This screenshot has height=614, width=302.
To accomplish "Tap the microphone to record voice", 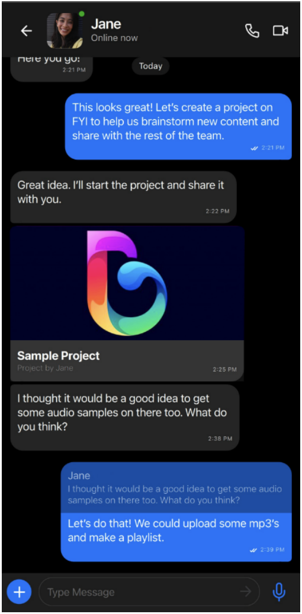I will point(278,591).
